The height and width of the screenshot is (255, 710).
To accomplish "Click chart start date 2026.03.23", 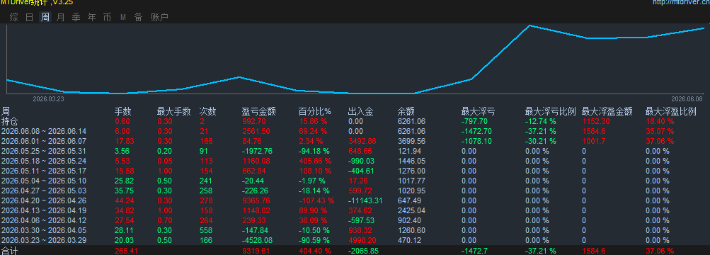I will [x=48, y=98].
